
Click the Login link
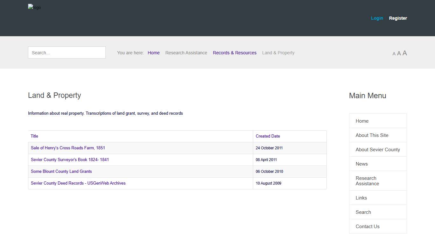click(x=377, y=18)
